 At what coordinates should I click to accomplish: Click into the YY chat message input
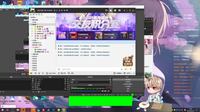(x=90, y=69)
